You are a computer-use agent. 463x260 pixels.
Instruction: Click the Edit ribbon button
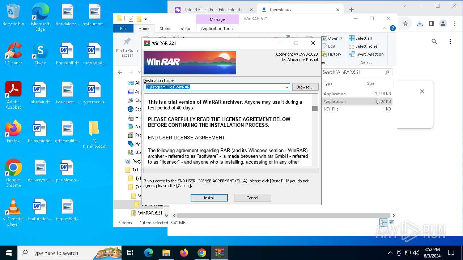[329, 46]
